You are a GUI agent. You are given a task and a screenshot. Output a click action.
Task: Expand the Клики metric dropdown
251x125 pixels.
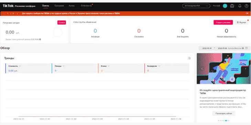coord(109,66)
